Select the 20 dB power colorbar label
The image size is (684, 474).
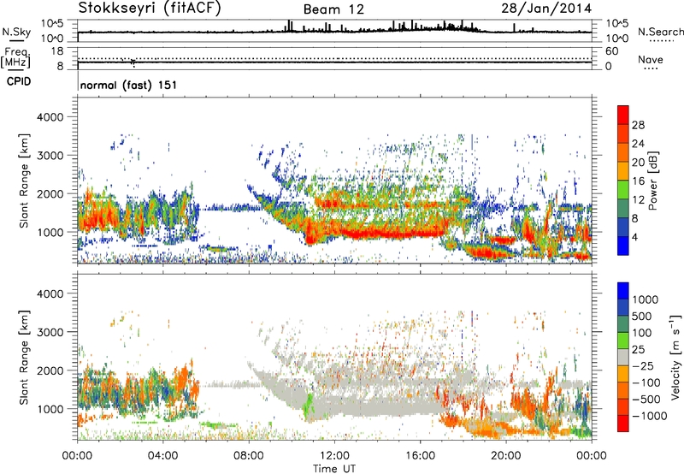pos(638,163)
